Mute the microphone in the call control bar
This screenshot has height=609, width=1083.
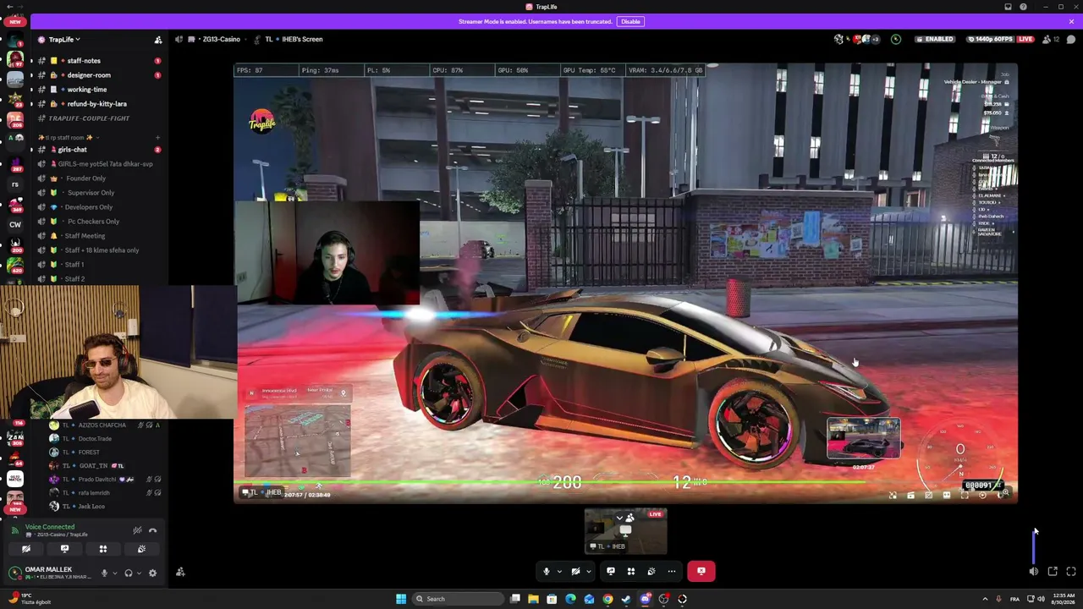click(x=546, y=571)
